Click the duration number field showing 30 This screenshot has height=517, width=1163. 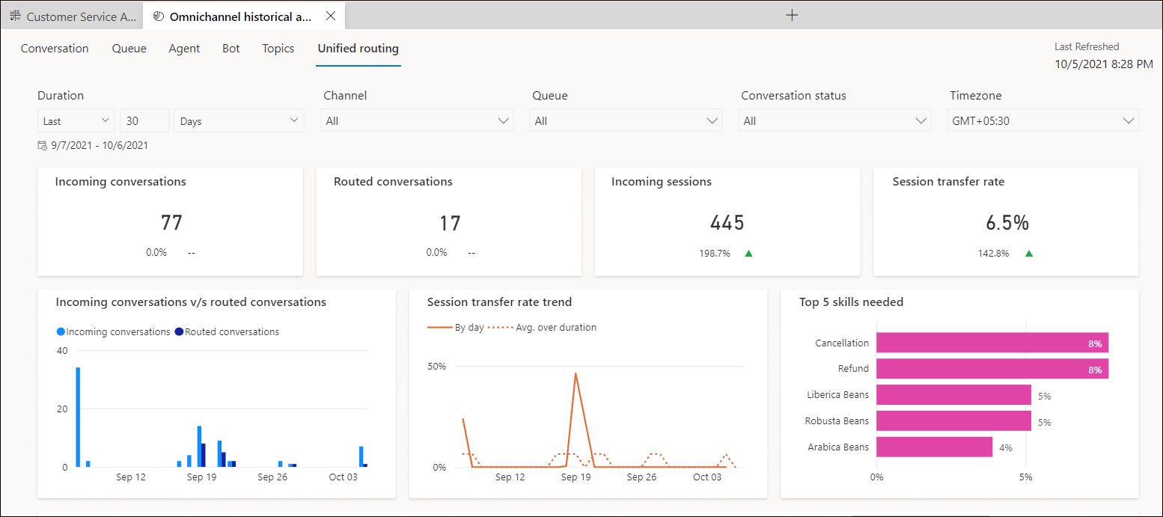(x=144, y=120)
